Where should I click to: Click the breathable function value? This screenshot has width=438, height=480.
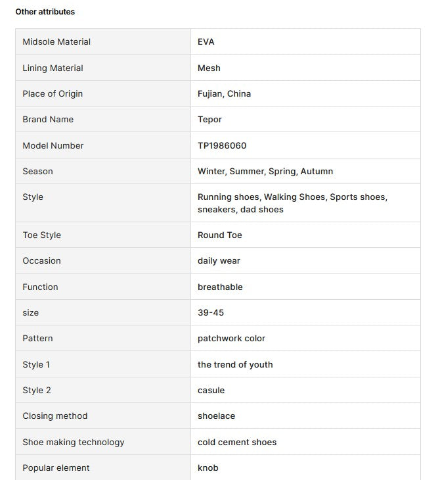[x=220, y=287]
